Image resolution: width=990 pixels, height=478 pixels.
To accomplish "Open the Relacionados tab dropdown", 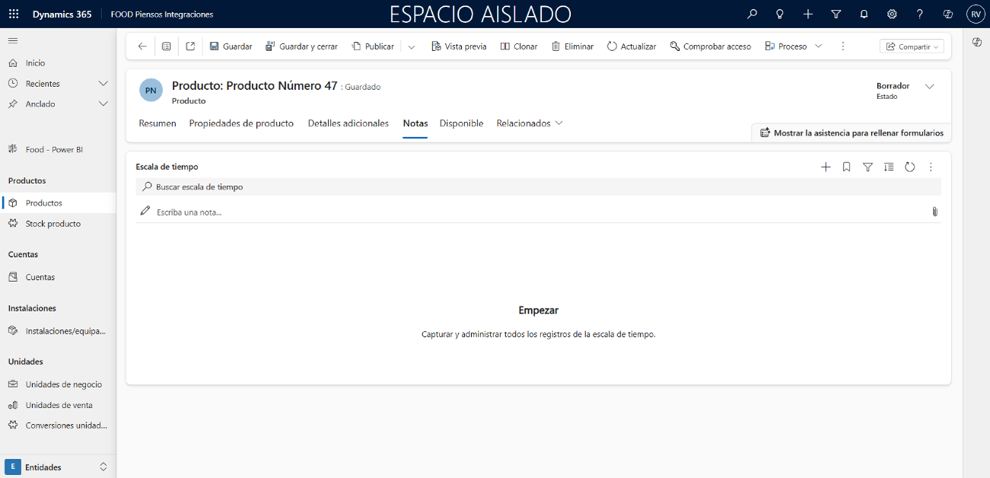I will (529, 124).
